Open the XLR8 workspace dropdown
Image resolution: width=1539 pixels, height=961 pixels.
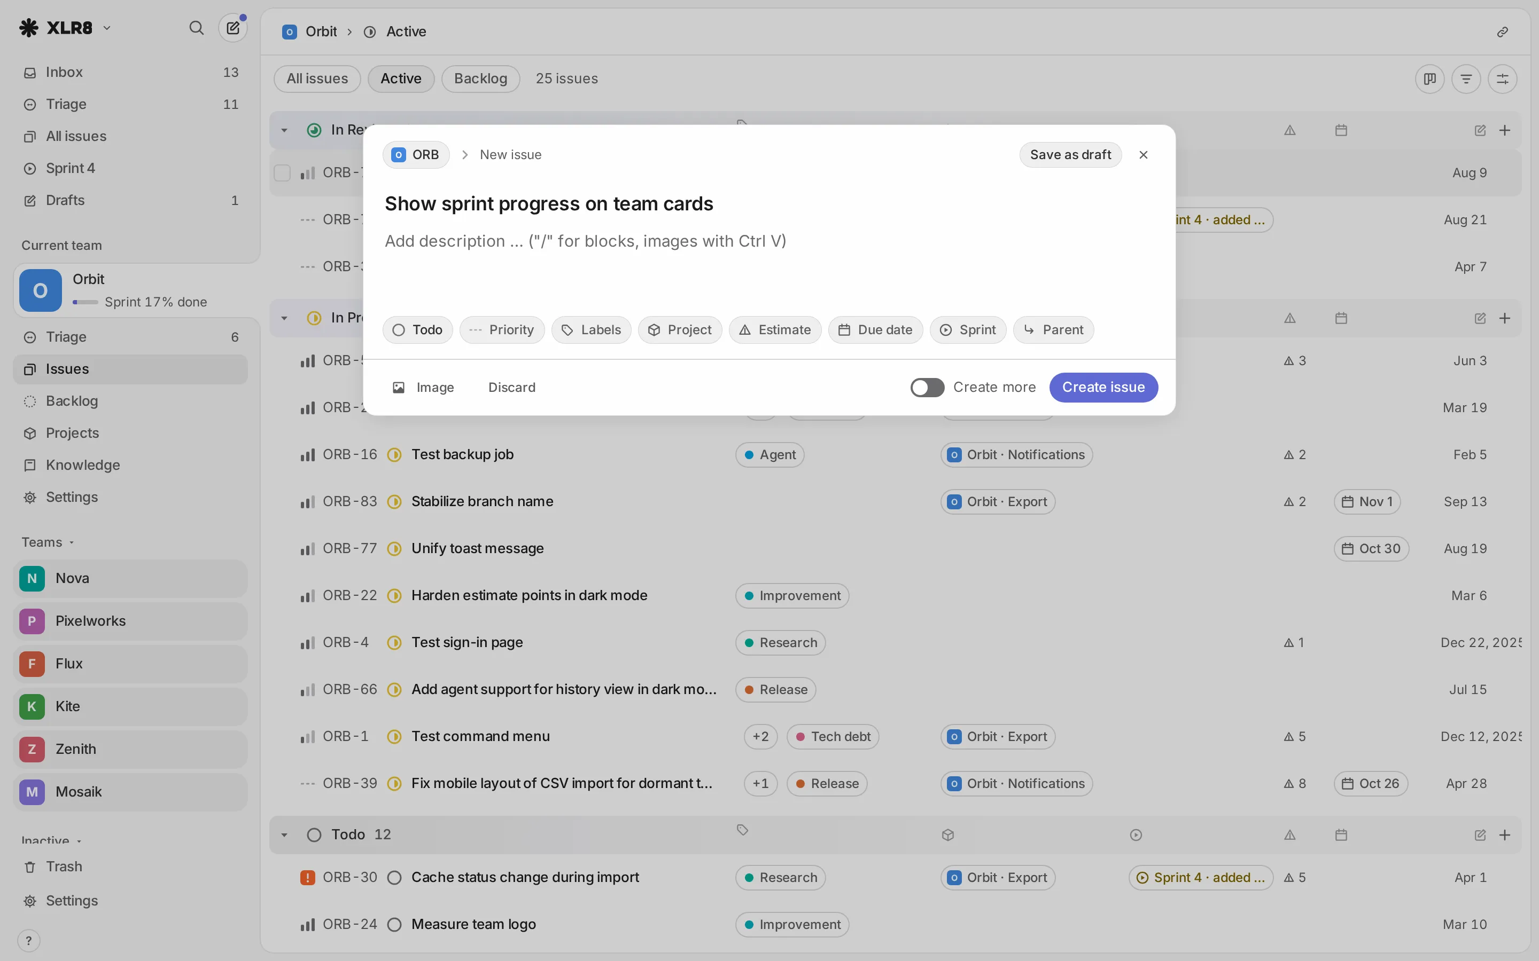[x=66, y=28]
